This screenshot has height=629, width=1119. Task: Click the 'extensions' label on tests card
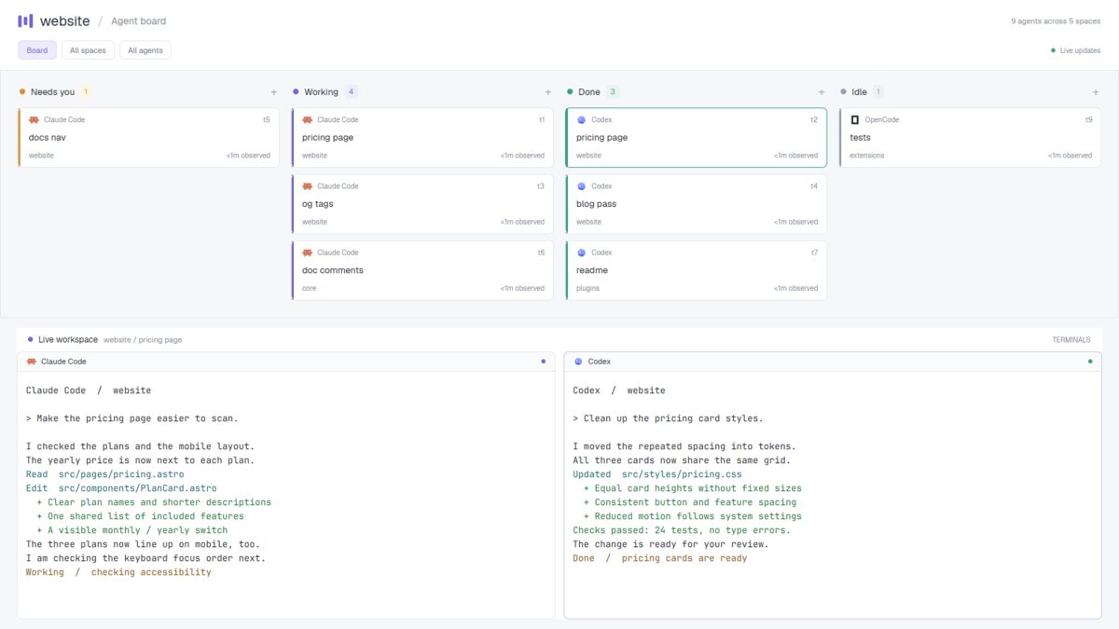tap(867, 156)
